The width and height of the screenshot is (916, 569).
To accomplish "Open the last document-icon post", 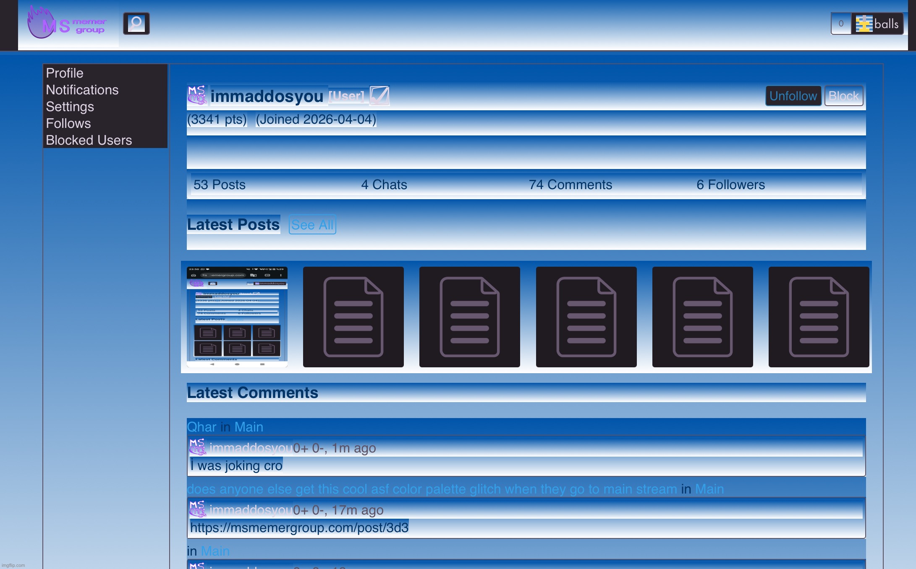I will (819, 317).
